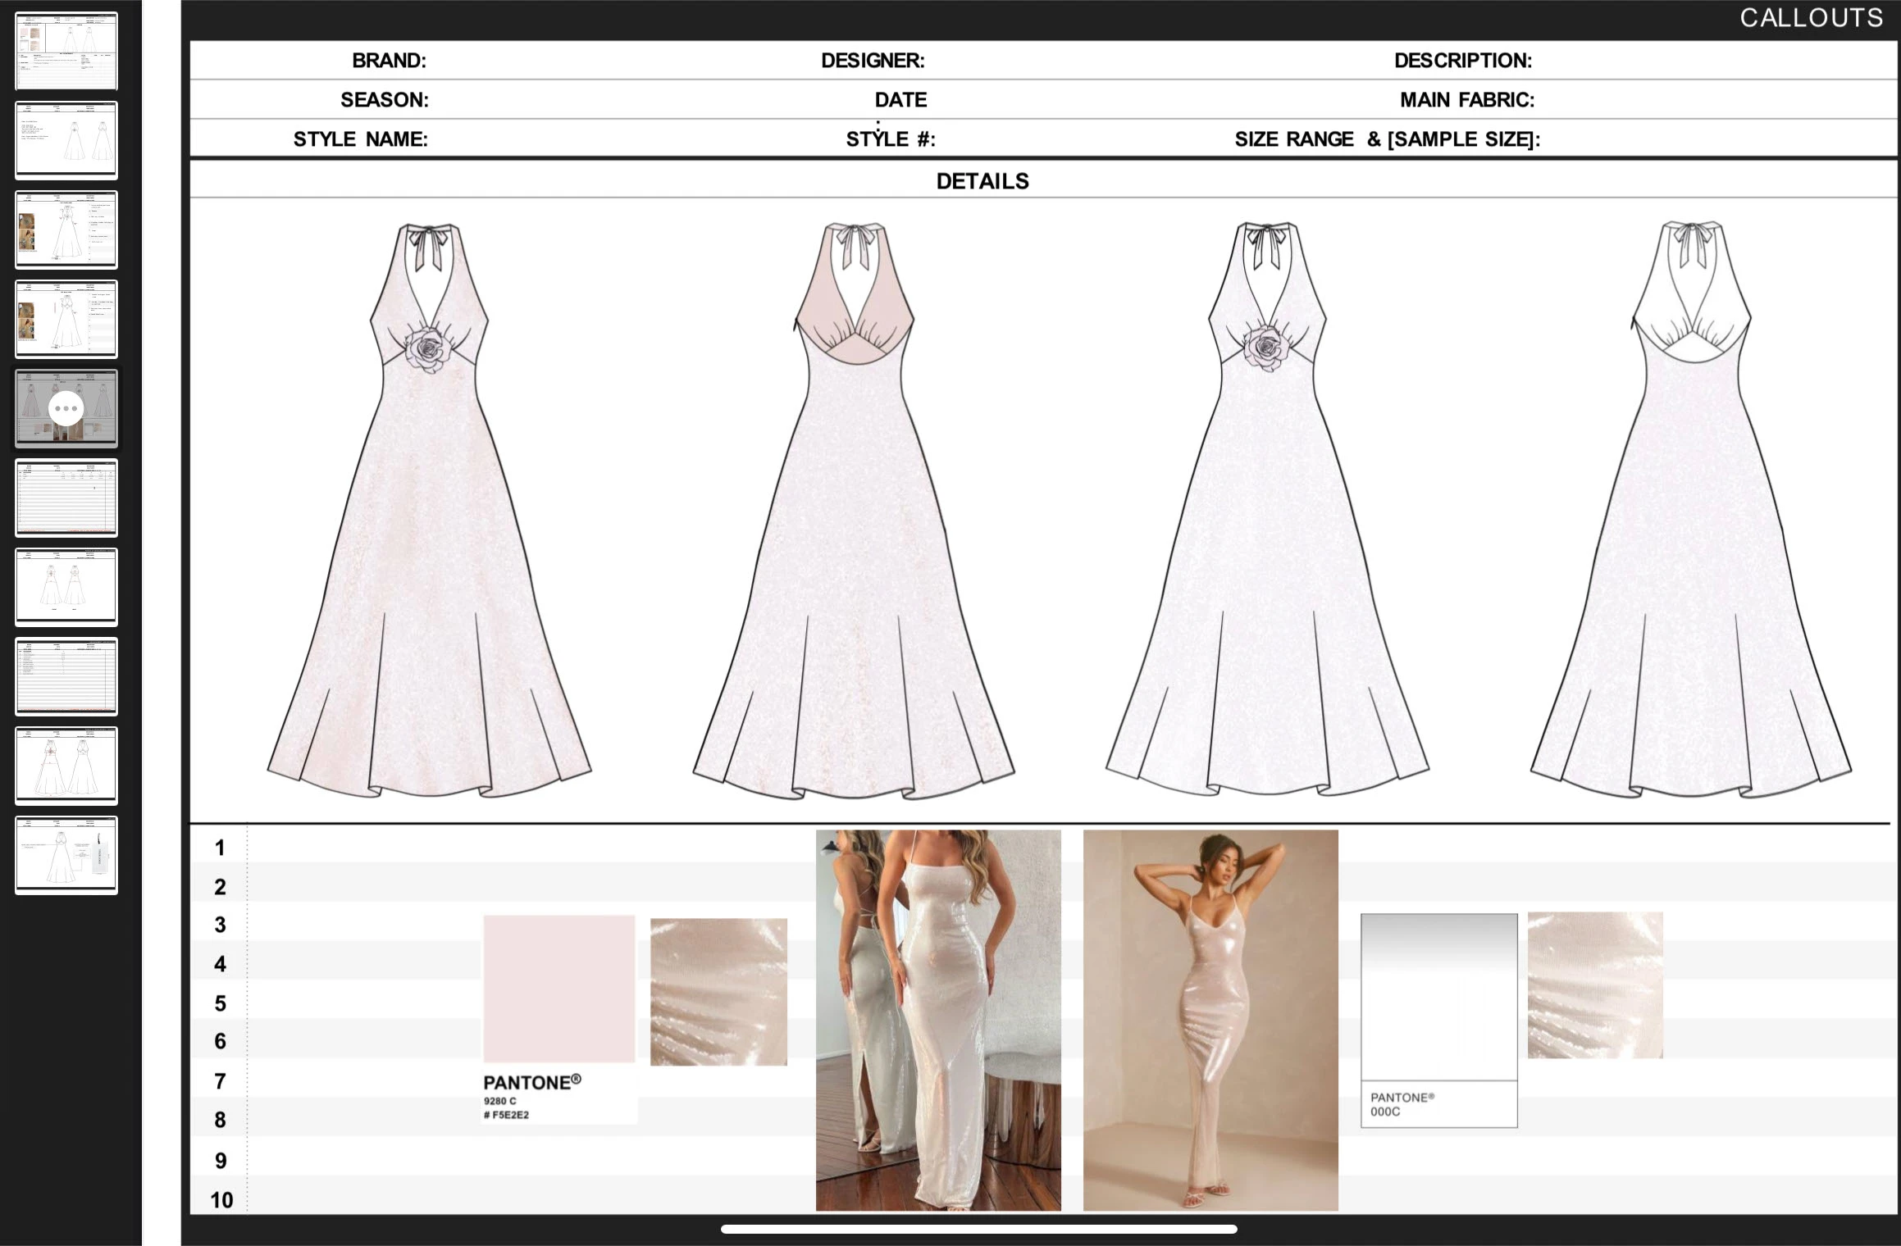Open the sixth page thumbnail with table

click(66, 498)
